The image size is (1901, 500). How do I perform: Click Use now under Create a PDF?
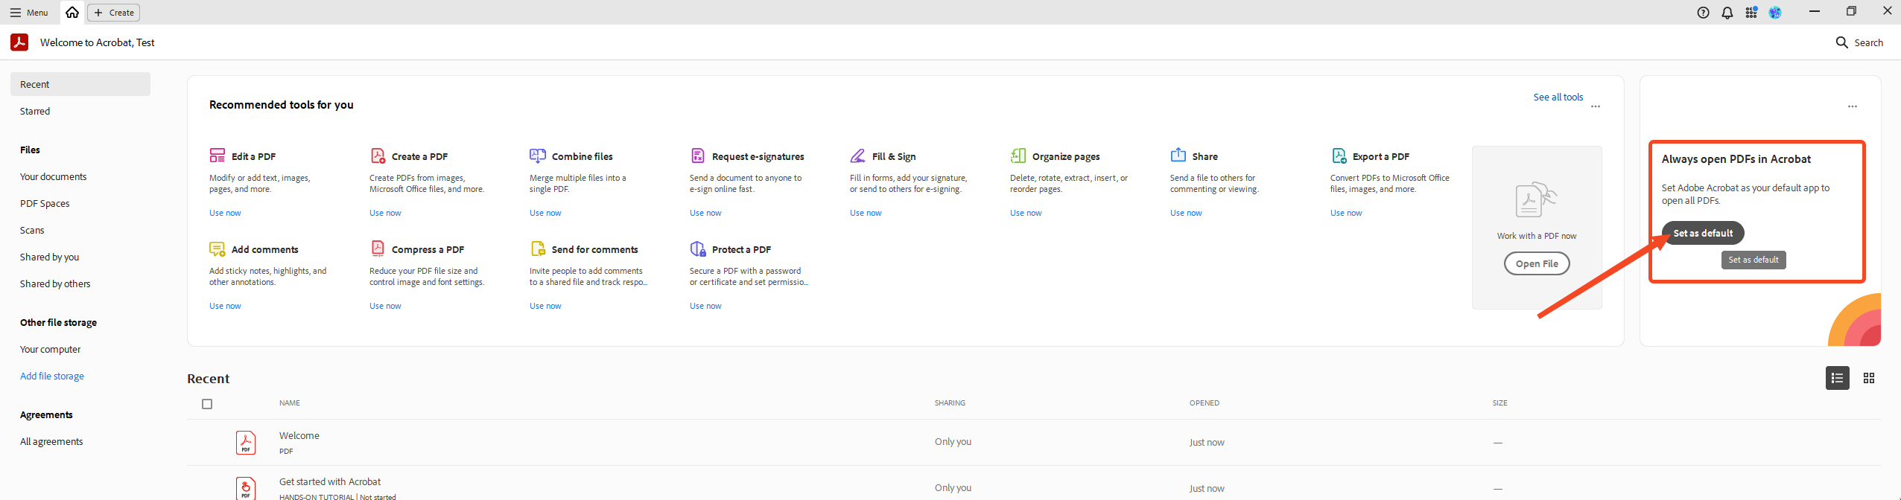pos(385,213)
